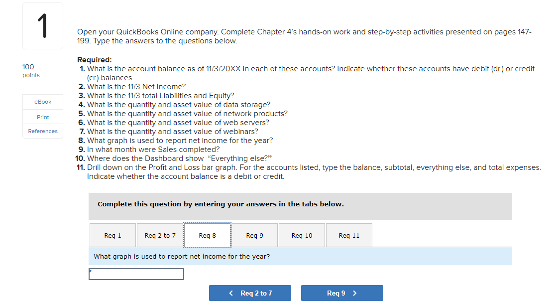This screenshot has height=305, width=556.
Task: Click the next Req 9 button
Action: 342,293
